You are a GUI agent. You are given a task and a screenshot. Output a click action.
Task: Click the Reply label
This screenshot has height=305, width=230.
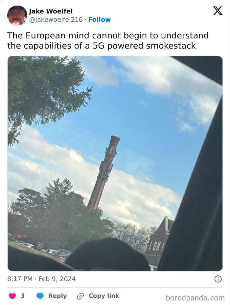click(x=57, y=296)
